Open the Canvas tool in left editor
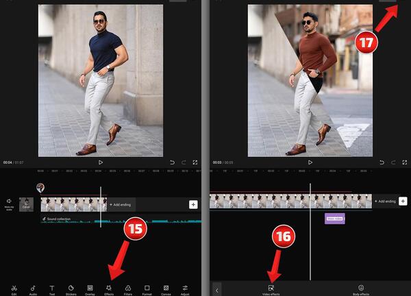 click(x=166, y=290)
